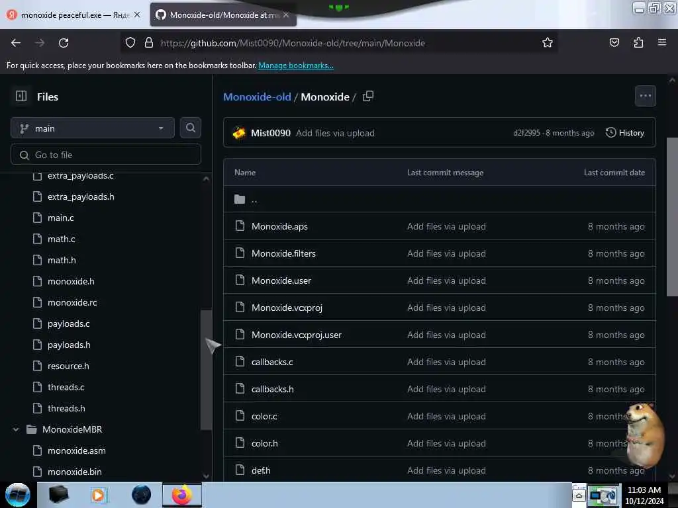
Task: Select monoxide.bin in the file tree
Action: pos(74,472)
